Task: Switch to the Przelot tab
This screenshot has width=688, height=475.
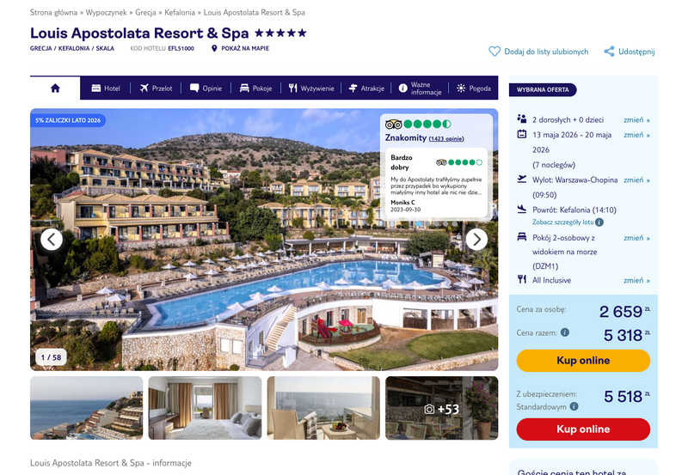Action: pos(156,88)
